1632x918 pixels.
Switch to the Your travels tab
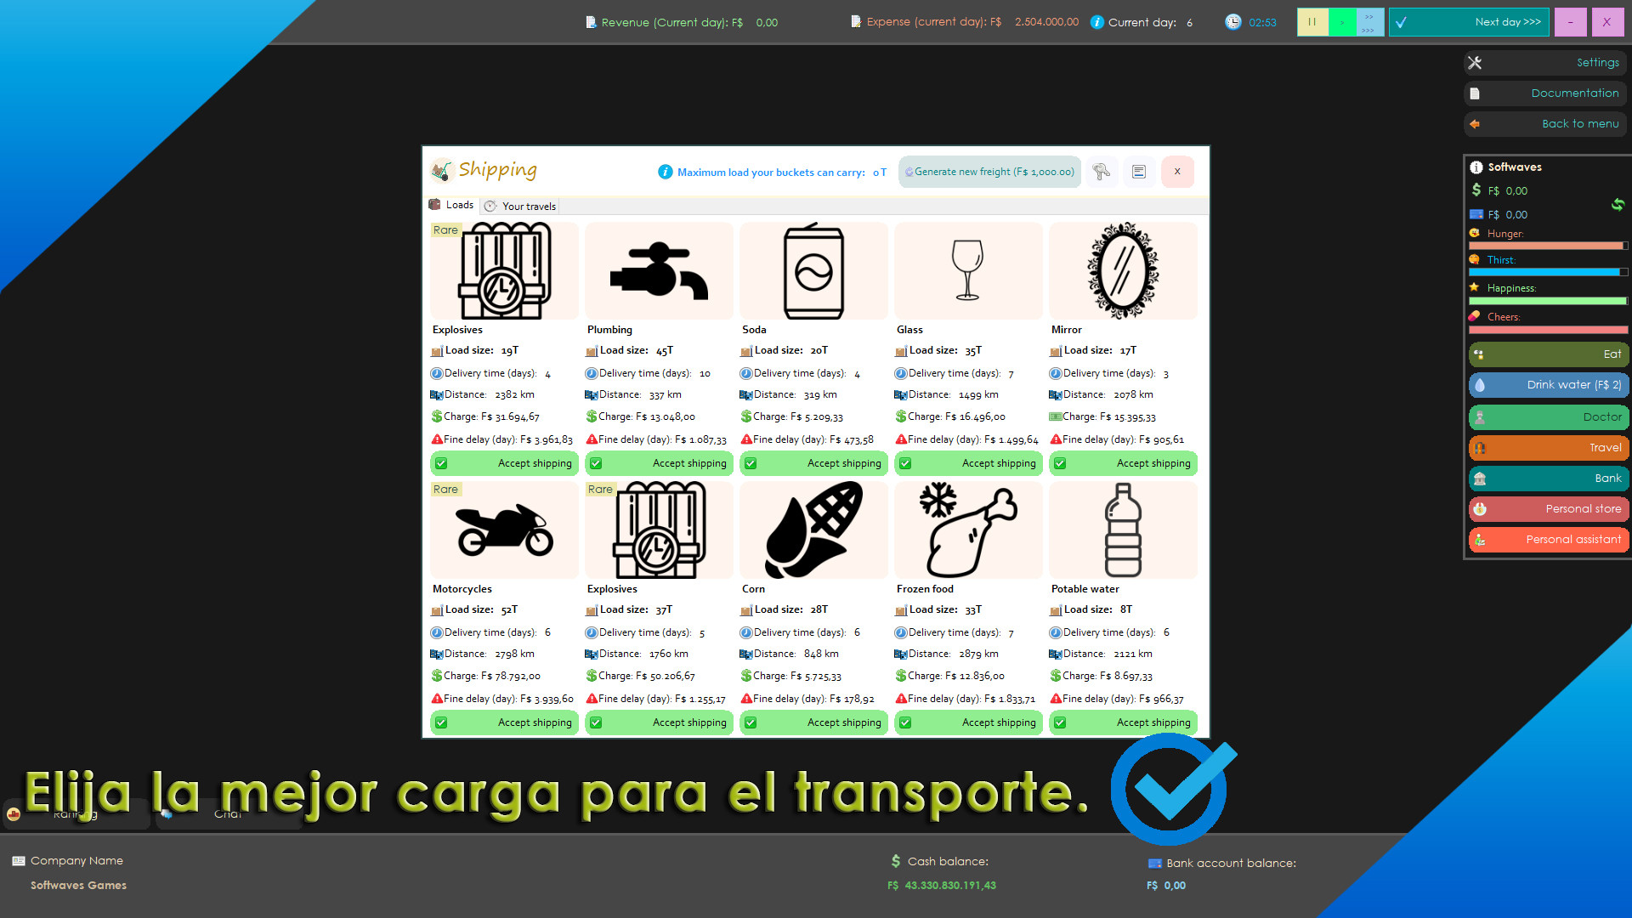[520, 206]
